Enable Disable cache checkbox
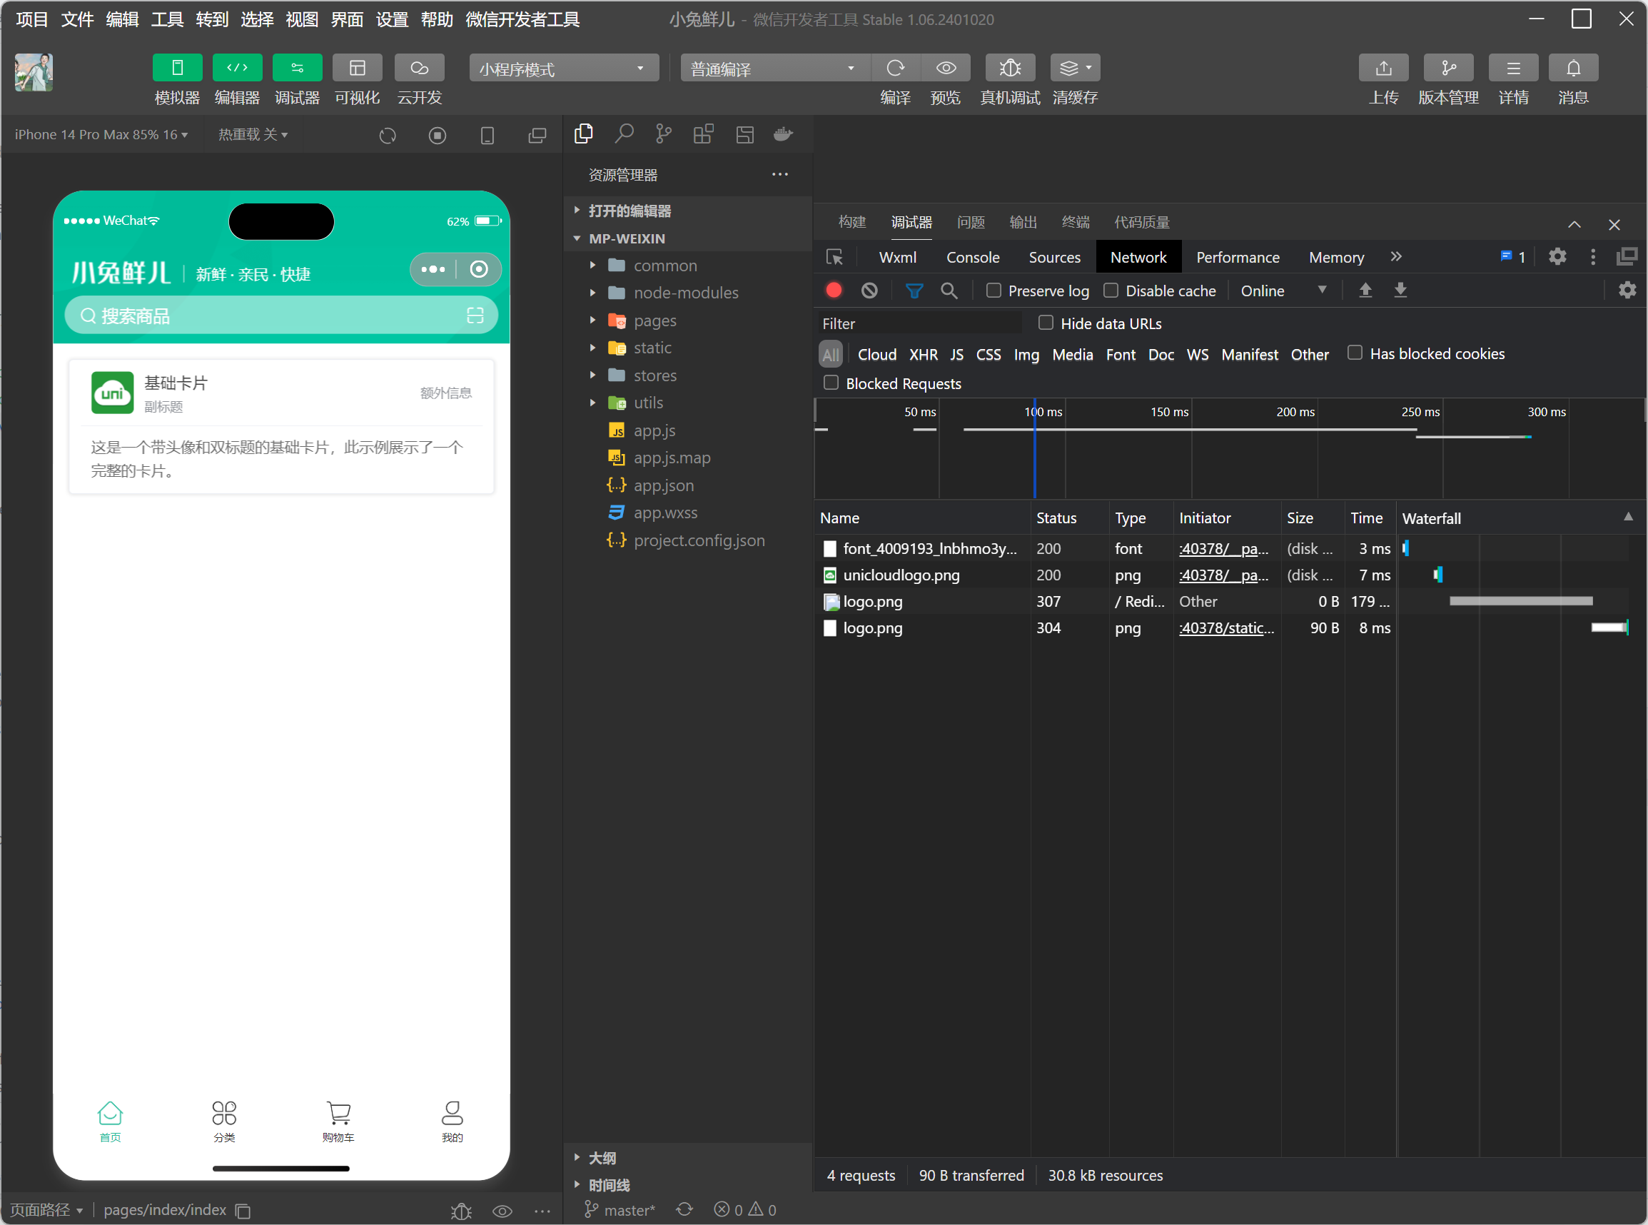1648x1225 pixels. pyautogui.click(x=1111, y=290)
